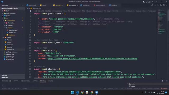Expand the Animation folder
Viewport: 169px width, 95px height.
click(13, 23)
